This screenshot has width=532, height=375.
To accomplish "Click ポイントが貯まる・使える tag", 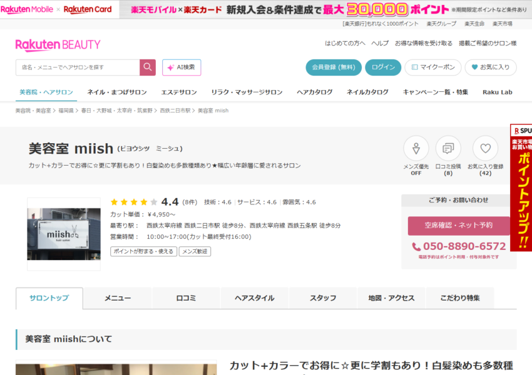I will point(143,251).
